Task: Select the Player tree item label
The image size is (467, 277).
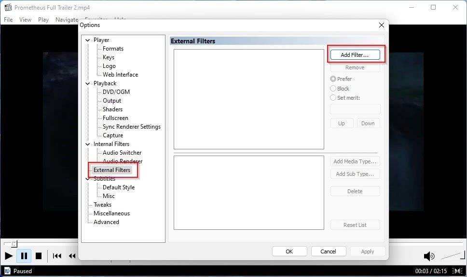Action: tap(101, 40)
